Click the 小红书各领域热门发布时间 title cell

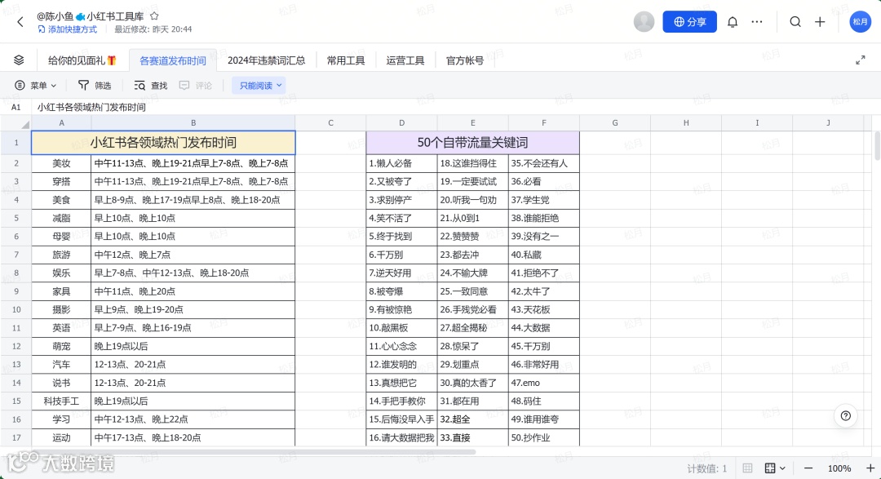tap(163, 143)
